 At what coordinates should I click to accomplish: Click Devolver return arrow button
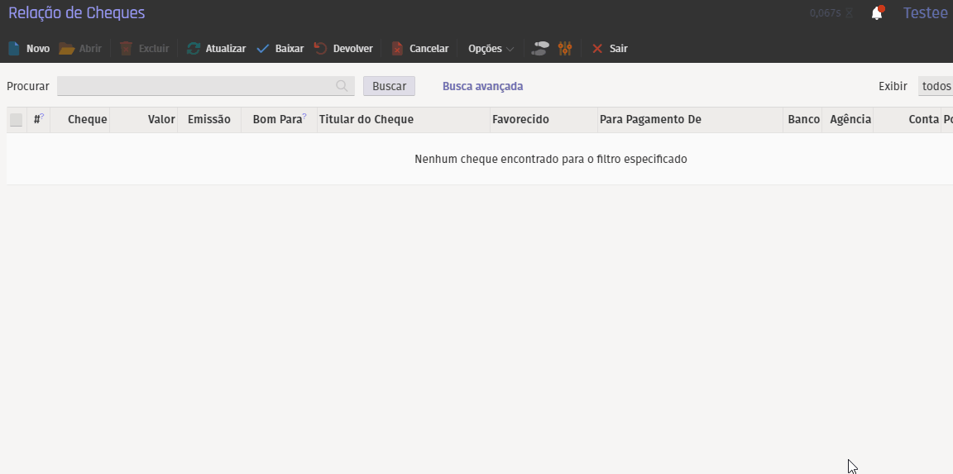point(343,49)
